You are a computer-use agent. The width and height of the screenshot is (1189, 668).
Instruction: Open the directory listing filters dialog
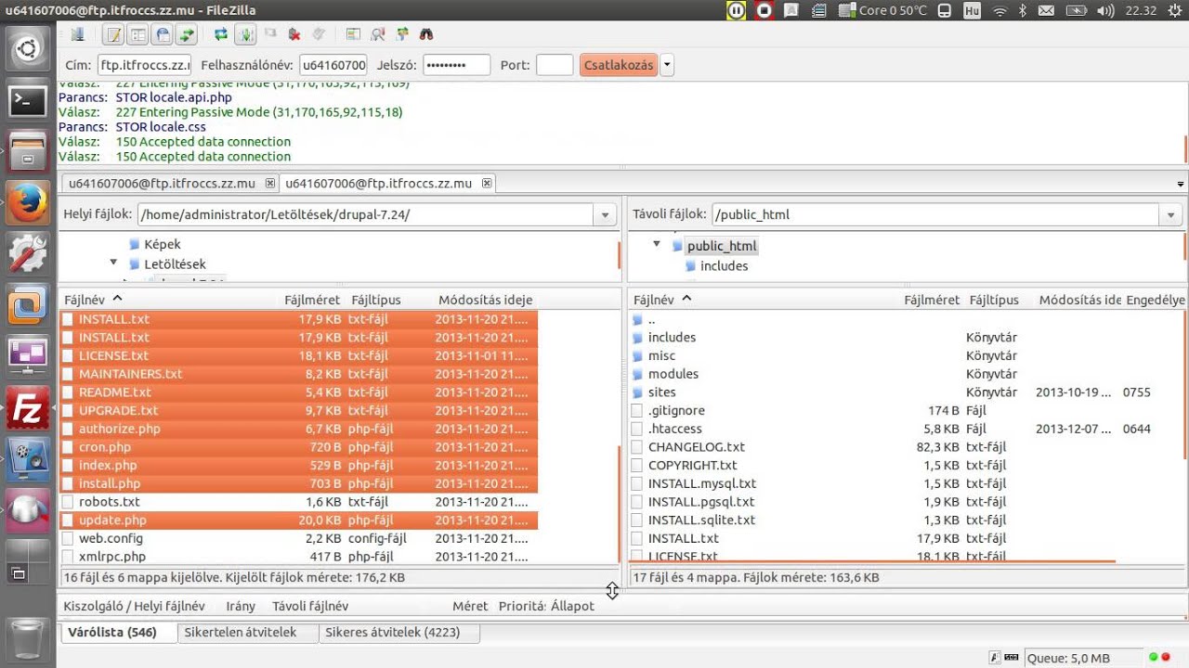pyautogui.click(x=353, y=34)
